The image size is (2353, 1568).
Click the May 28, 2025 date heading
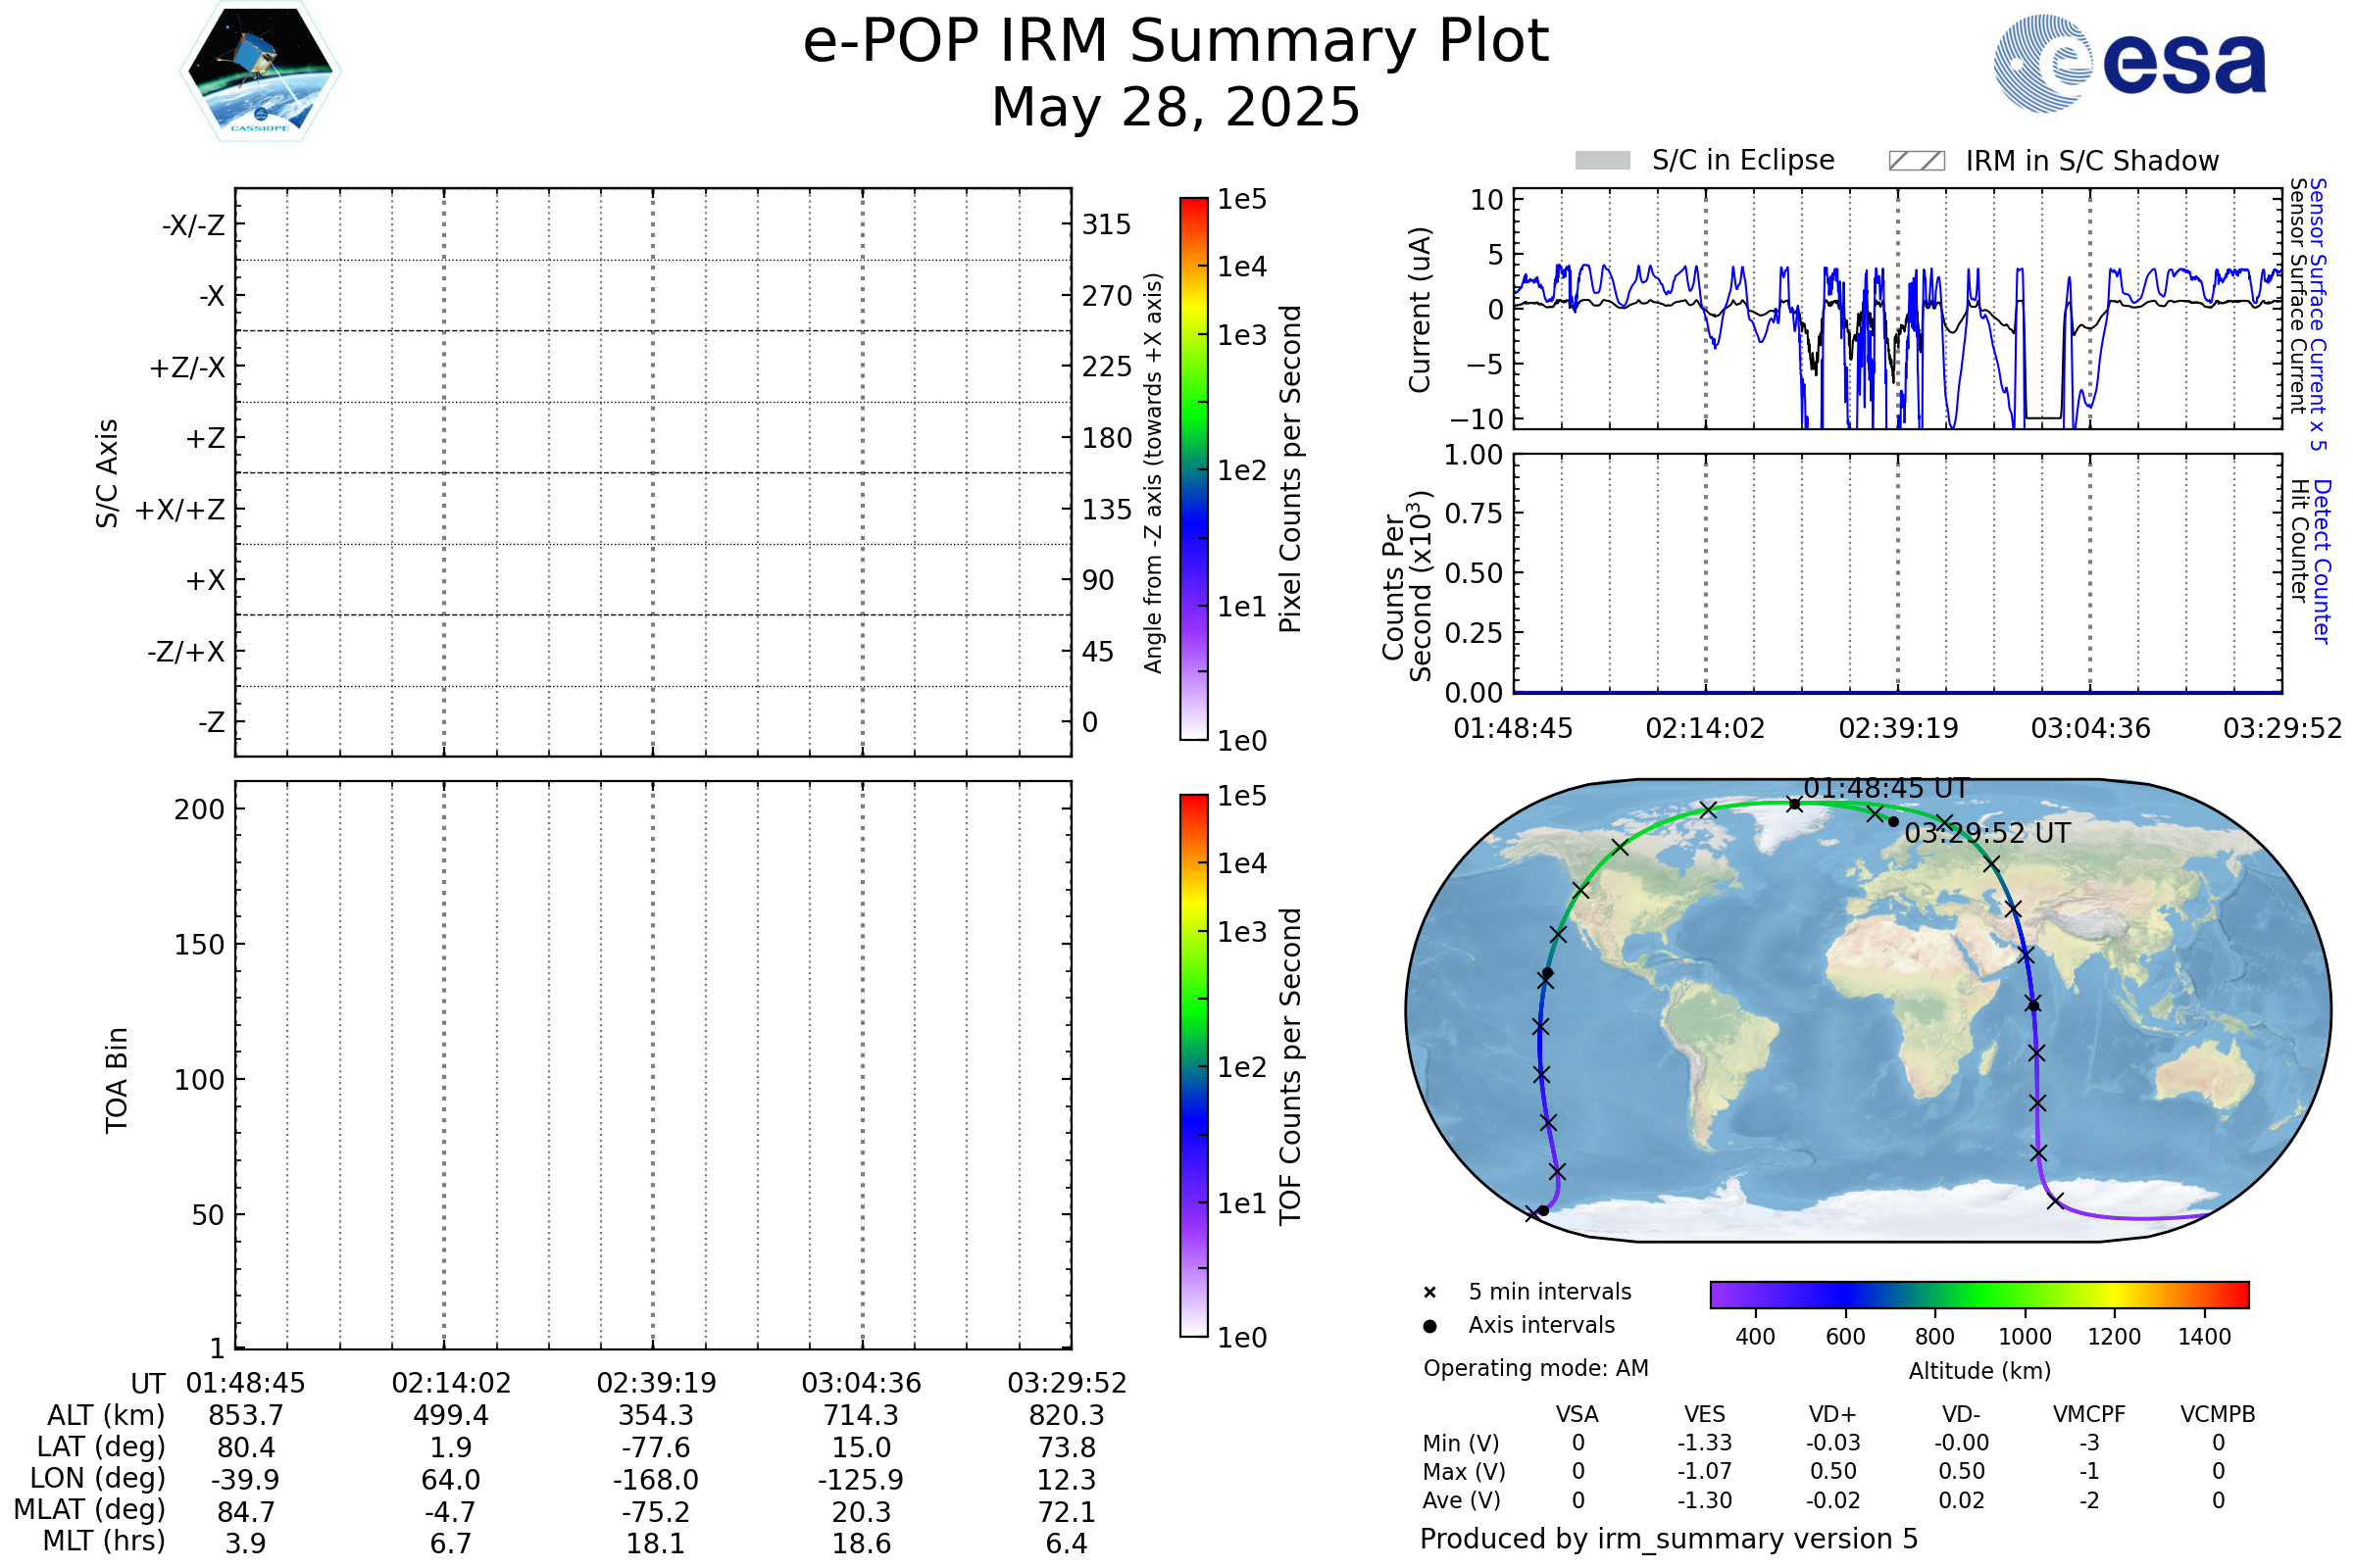[x=1176, y=108]
